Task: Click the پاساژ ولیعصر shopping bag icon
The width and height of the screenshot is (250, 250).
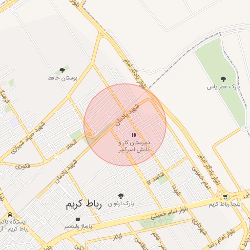Action: pos(78,219)
